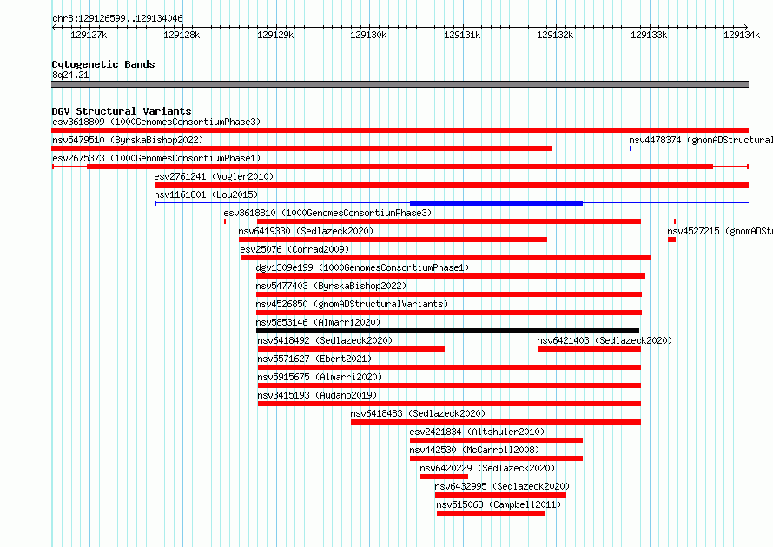Click the 129134k ruler label
773x547 pixels.
[742, 35]
